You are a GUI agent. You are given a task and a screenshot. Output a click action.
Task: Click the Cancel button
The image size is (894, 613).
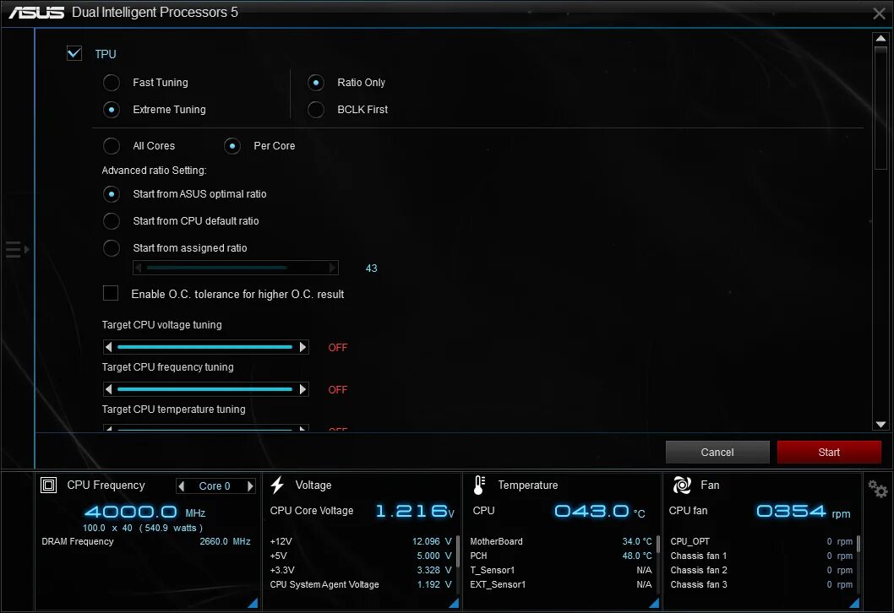coord(717,452)
